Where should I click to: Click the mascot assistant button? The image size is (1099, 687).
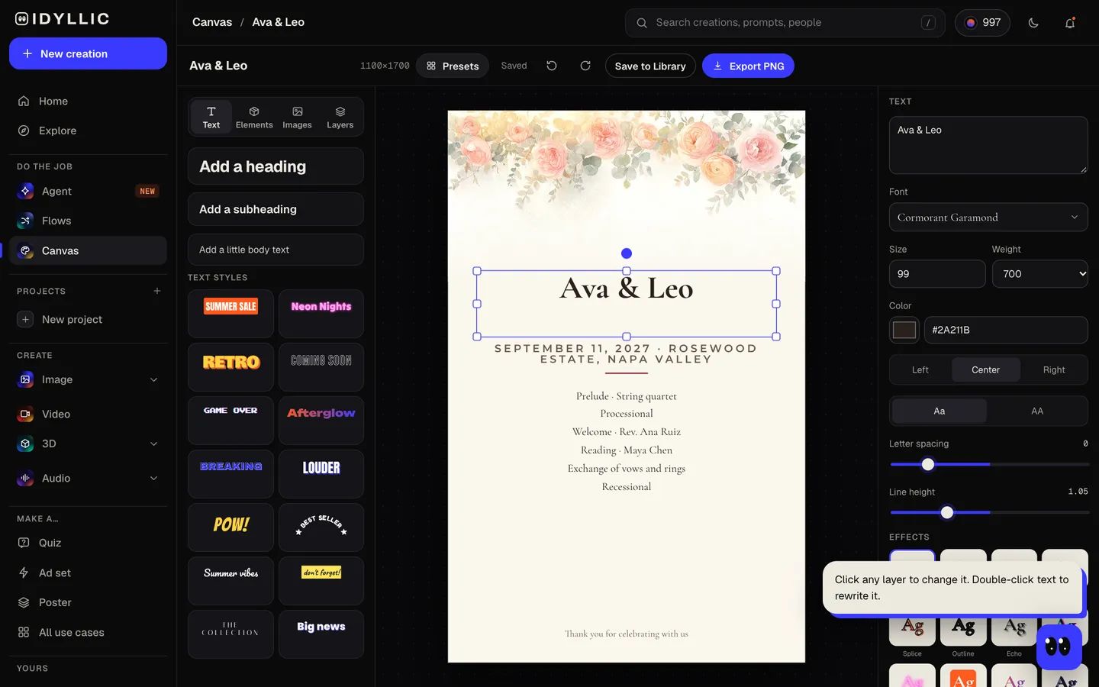click(x=1059, y=647)
